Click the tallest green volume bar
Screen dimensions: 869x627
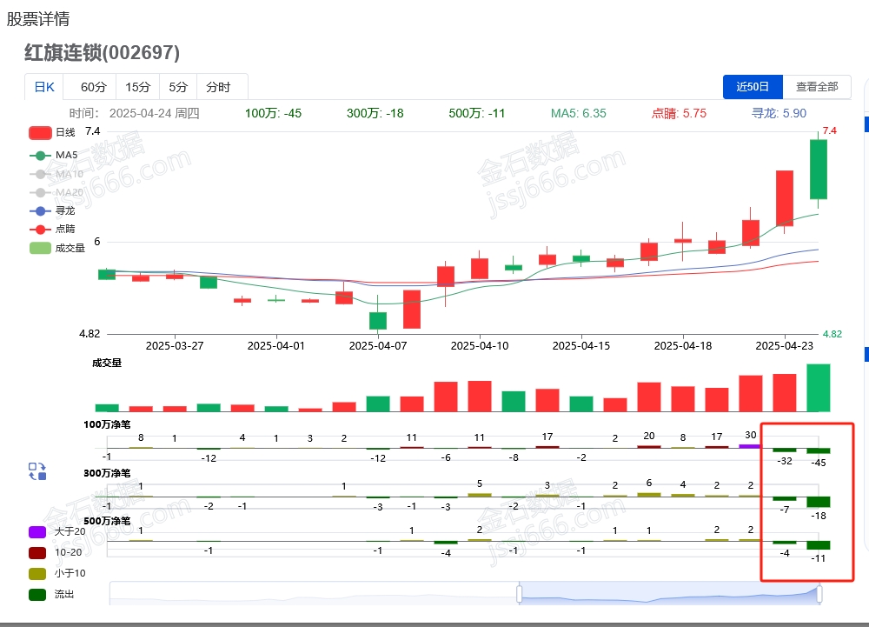(x=819, y=388)
